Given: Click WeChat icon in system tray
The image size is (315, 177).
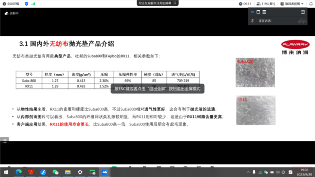Looking at the screenshot, I should [266, 172].
